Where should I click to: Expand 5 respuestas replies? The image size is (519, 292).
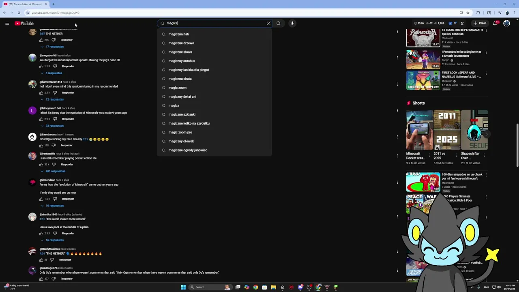pyautogui.click(x=51, y=73)
